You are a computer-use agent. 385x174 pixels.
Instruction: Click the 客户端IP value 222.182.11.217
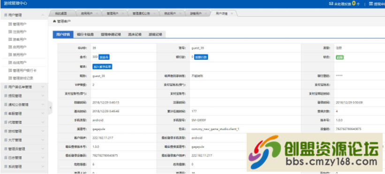(x=103, y=138)
